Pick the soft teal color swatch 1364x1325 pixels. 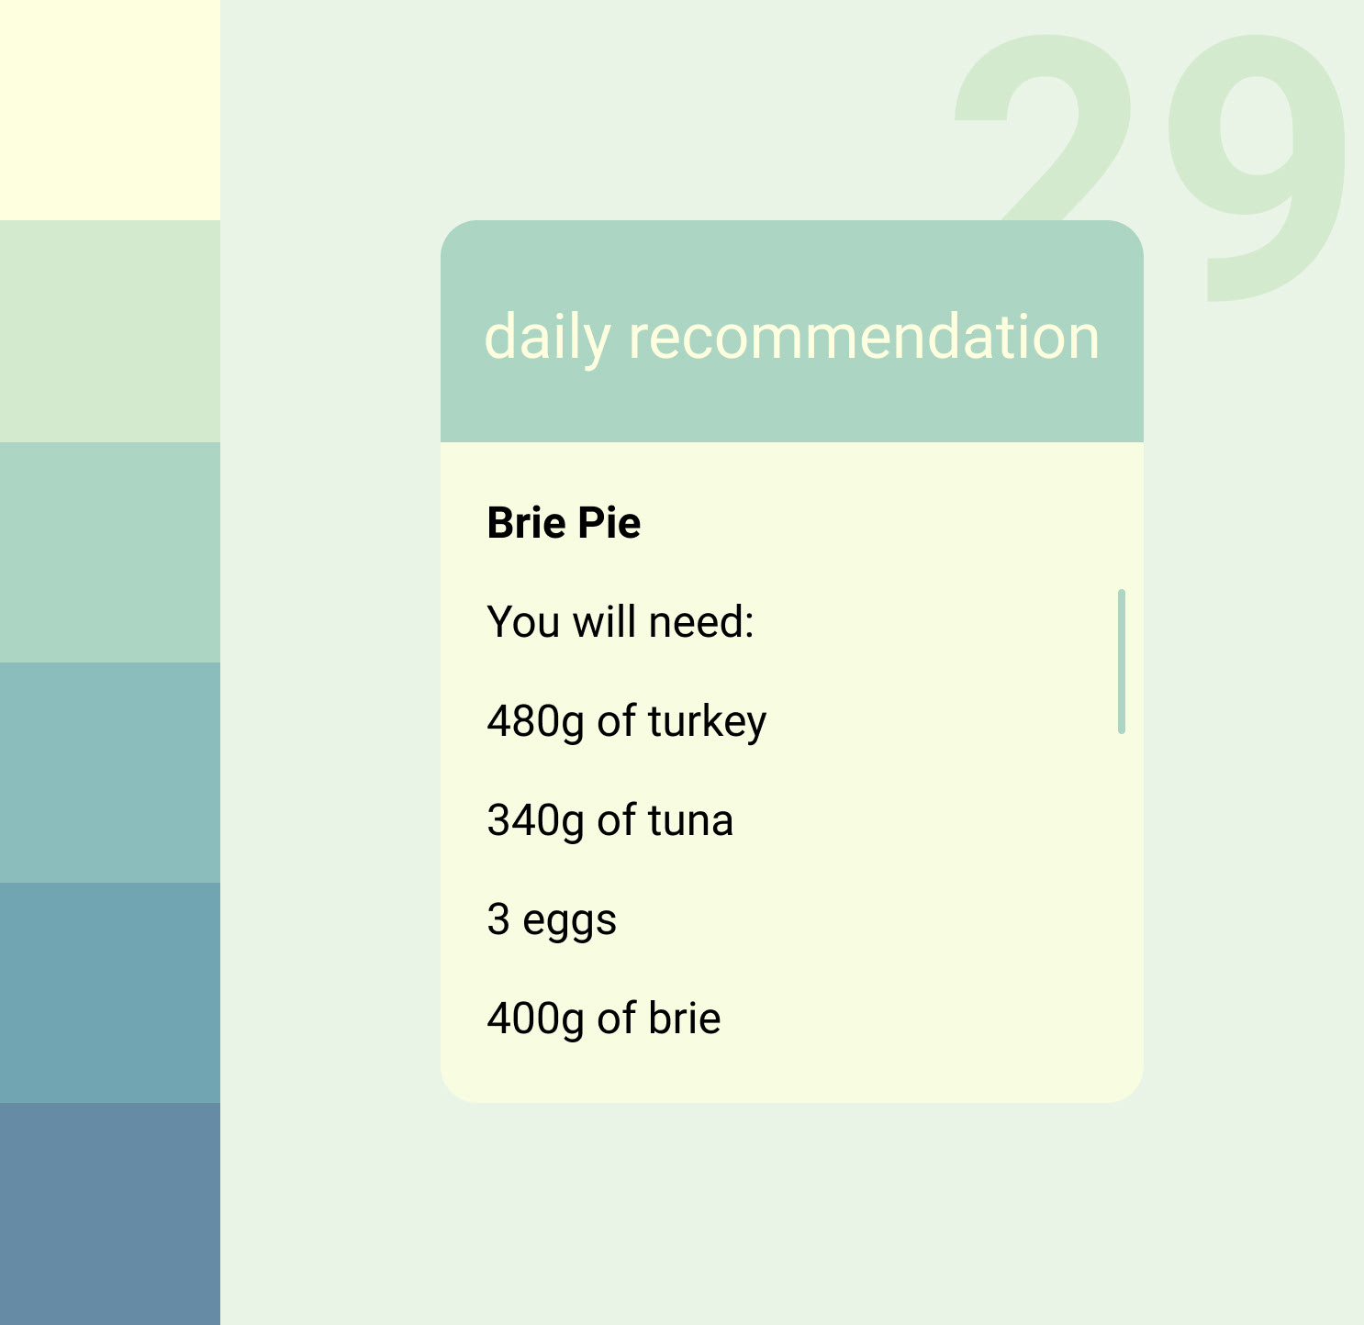110,773
